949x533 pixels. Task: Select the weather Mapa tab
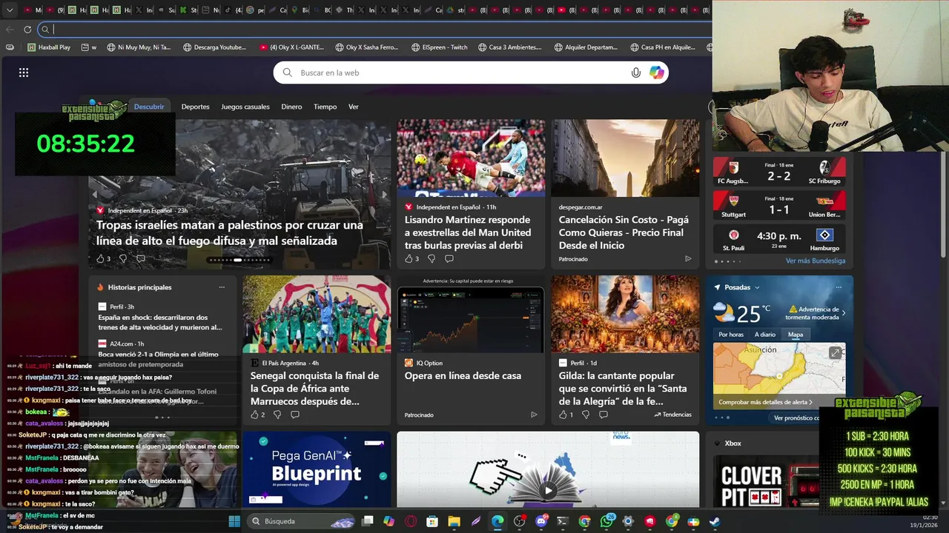[796, 335]
